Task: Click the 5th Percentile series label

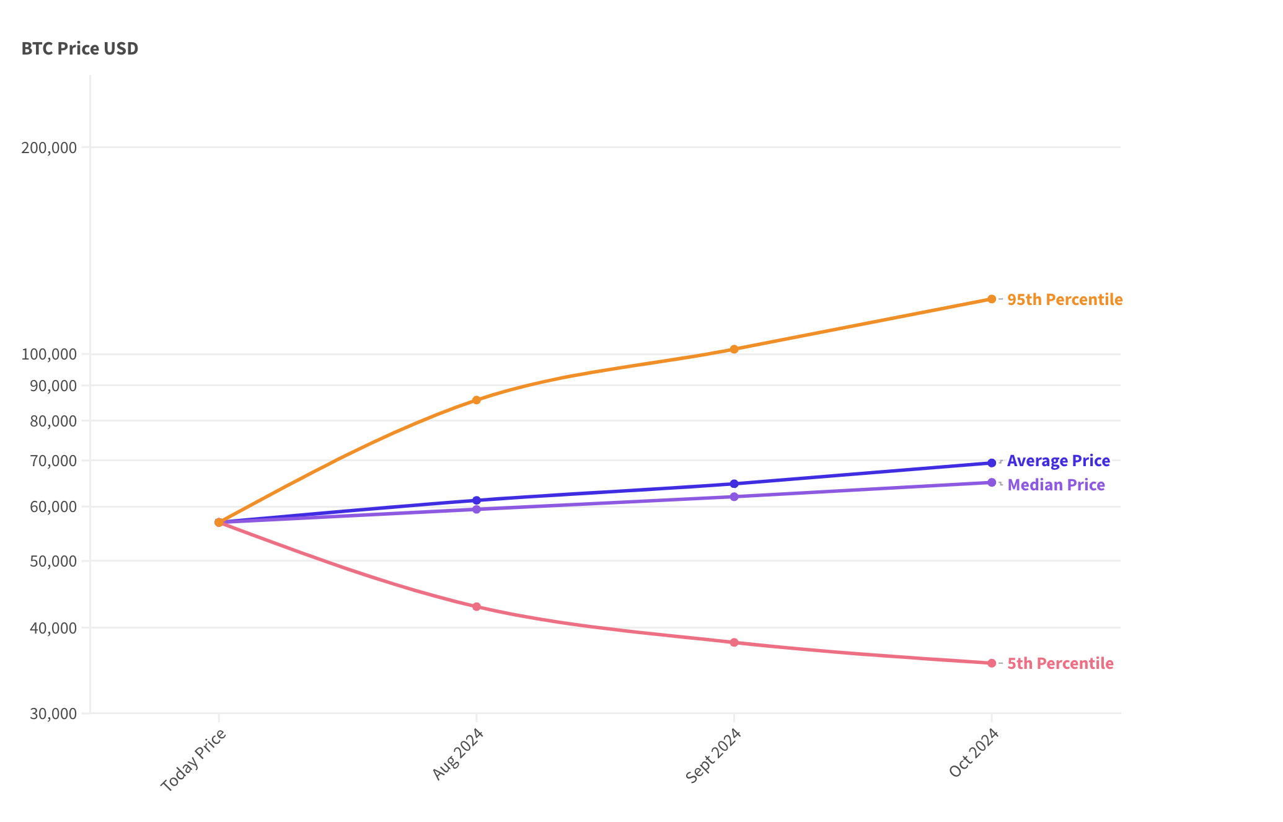Action: point(1060,663)
